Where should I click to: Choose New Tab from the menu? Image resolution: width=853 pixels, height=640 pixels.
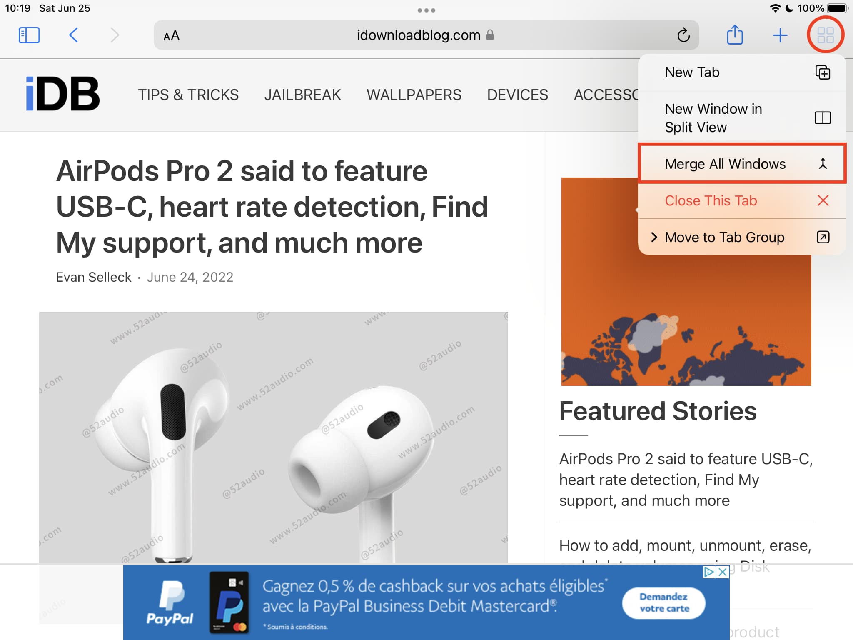742,72
